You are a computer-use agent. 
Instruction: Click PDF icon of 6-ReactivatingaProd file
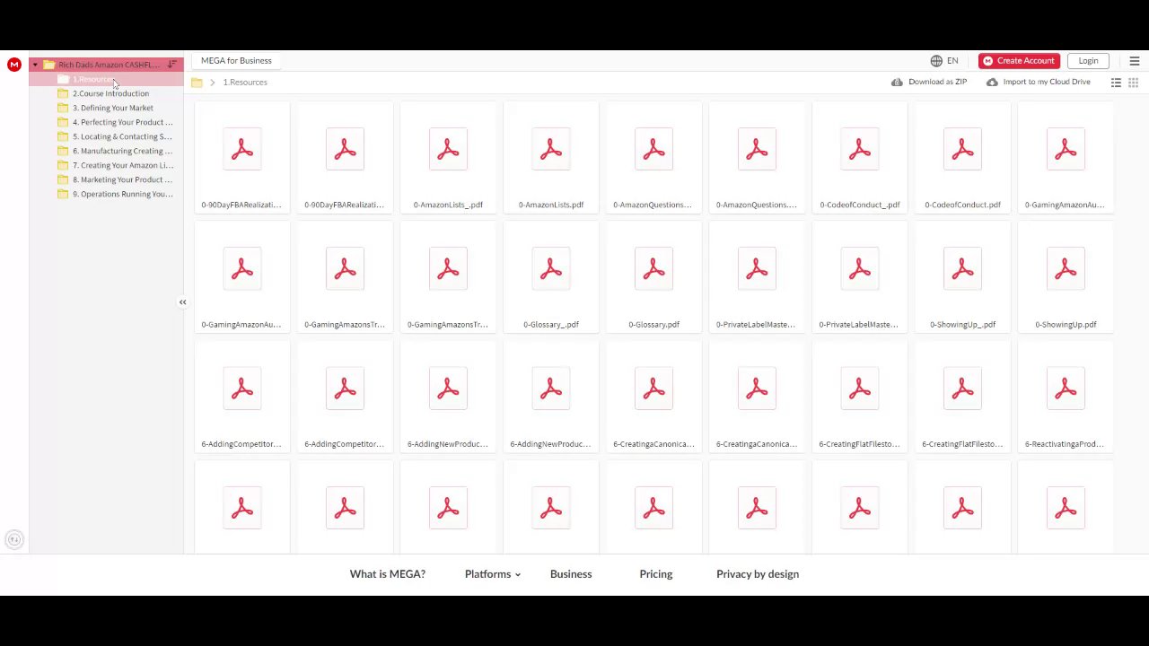click(1066, 388)
